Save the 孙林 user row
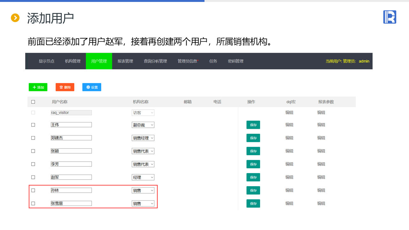The height and width of the screenshot is (230, 409). tap(253, 190)
